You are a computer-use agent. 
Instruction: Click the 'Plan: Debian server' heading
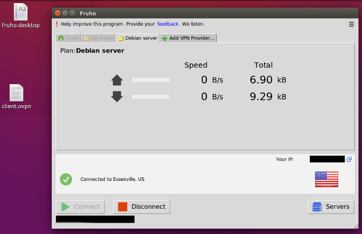click(92, 51)
